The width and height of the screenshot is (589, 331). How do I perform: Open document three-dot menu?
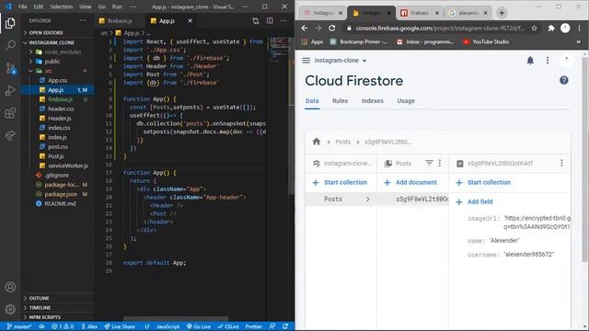[561, 163]
